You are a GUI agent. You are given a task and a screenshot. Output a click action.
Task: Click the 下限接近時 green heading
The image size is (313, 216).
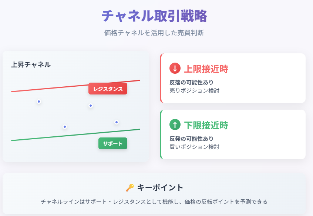206,125
